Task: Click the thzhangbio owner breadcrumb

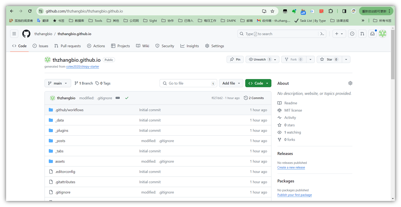Action: click(x=43, y=34)
